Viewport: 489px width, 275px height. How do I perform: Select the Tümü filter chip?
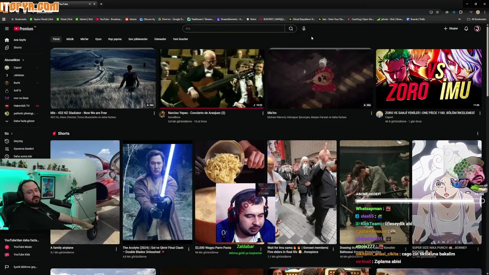point(56,39)
